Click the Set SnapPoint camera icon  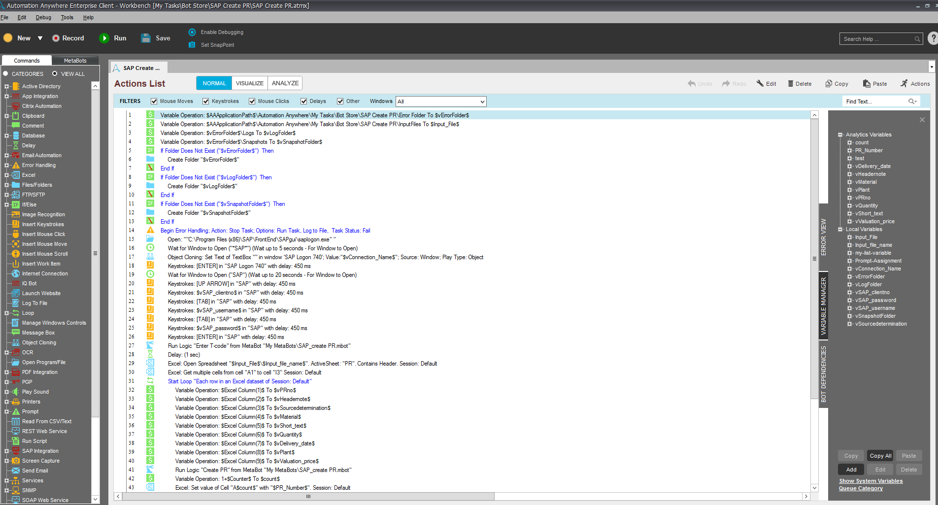point(192,45)
